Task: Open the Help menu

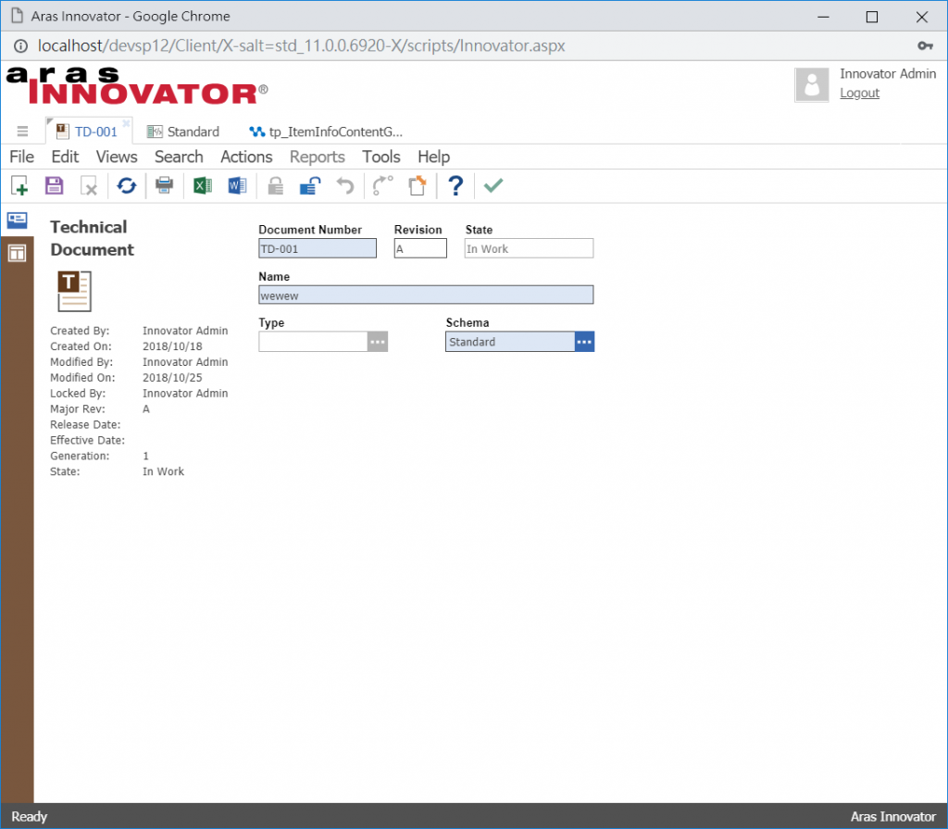Action: [433, 157]
